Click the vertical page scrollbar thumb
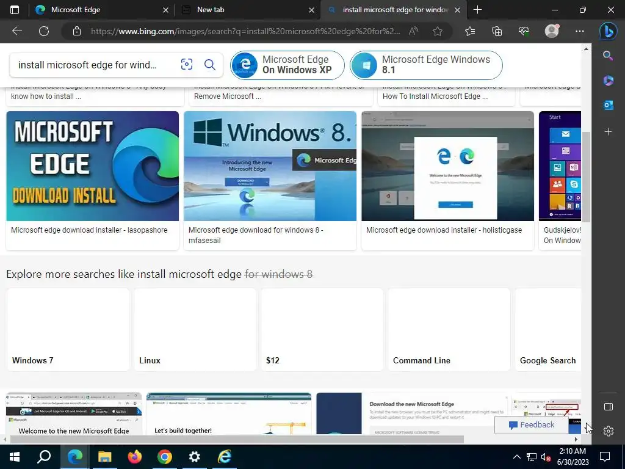Viewport: 625px width, 469px height. tap(586, 176)
